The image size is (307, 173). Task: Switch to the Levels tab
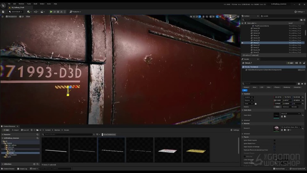(x=265, y=16)
